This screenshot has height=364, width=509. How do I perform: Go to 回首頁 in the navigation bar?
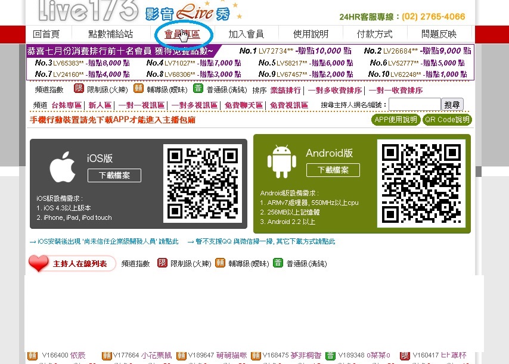tap(46, 34)
